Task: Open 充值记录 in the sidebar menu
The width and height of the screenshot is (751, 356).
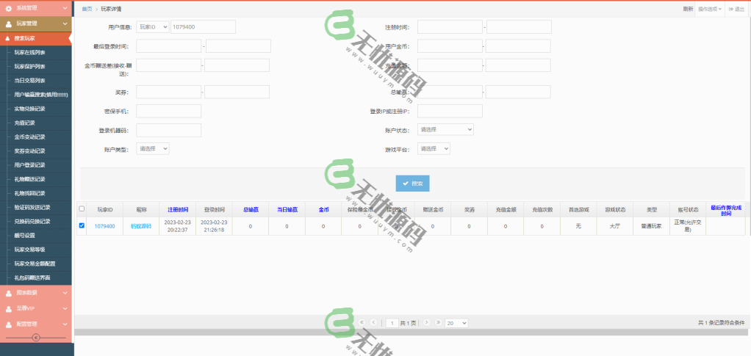Action: tap(25, 123)
